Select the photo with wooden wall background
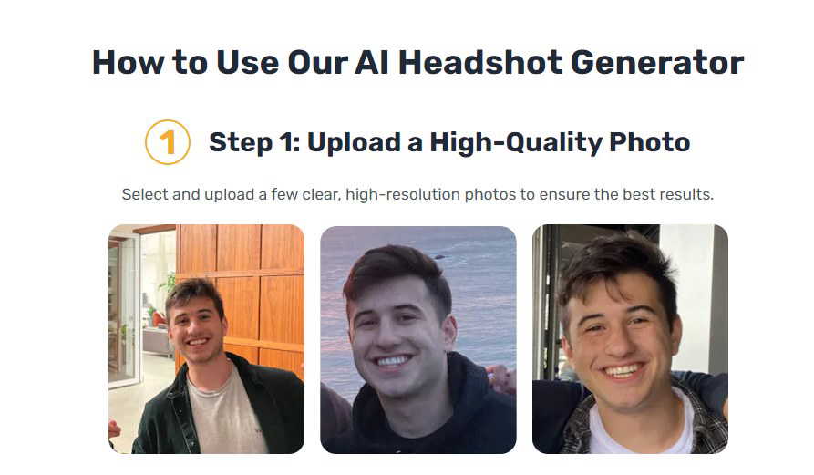The image size is (814, 475). click(206, 338)
